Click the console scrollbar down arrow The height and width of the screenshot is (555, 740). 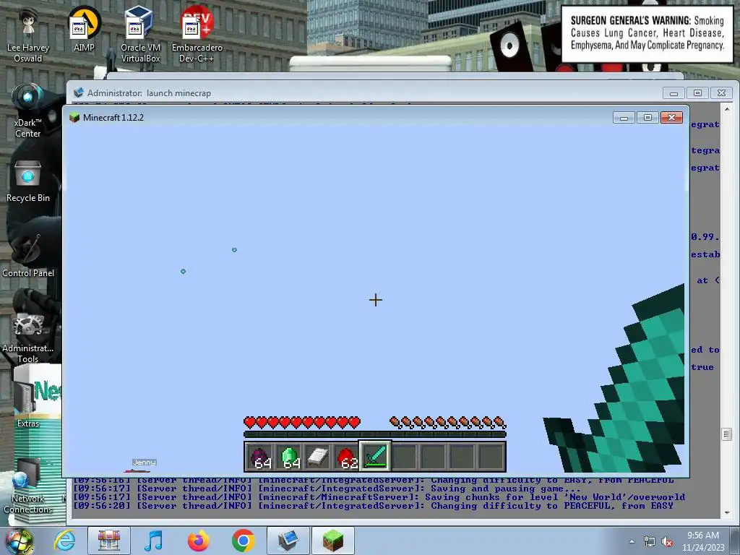tap(727, 512)
